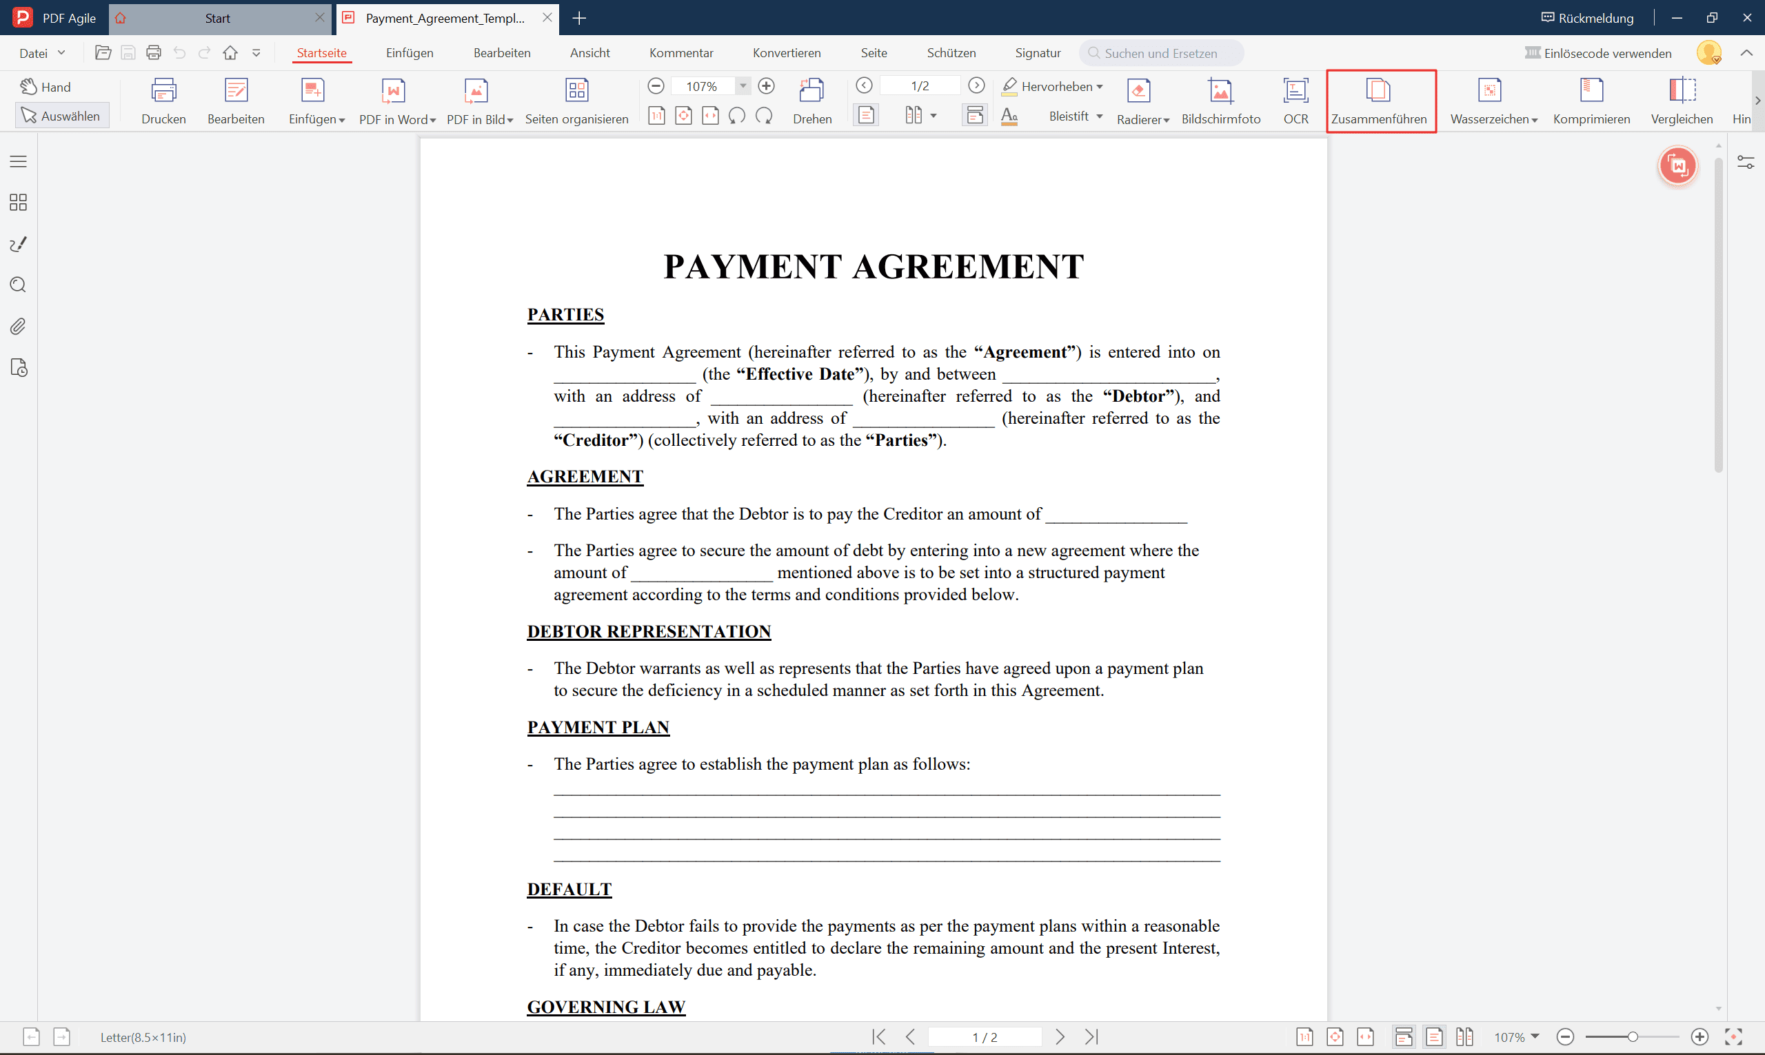
Task: Open the signature pen sidebar panel
Action: point(19,244)
